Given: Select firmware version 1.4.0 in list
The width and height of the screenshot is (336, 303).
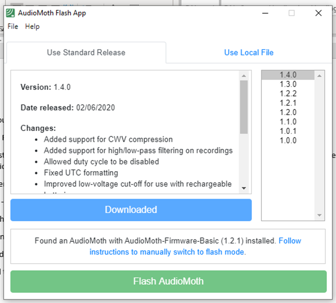Looking at the screenshot, I should 288,75.
